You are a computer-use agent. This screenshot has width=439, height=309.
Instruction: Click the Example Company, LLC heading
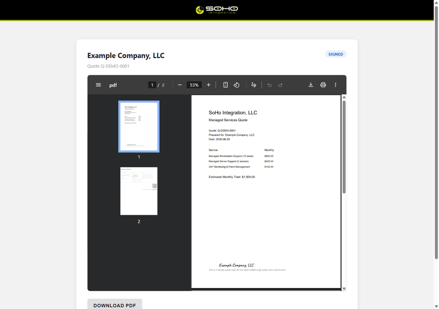click(126, 55)
